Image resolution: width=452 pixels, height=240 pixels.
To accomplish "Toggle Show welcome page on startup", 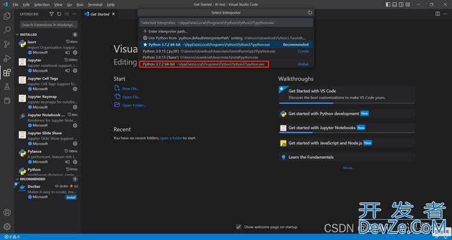I will click(239, 227).
